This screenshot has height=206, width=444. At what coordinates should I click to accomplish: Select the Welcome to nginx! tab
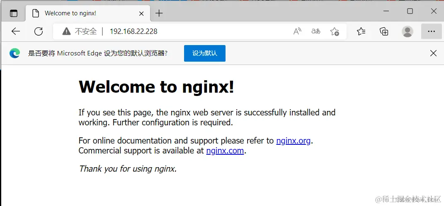click(x=88, y=13)
